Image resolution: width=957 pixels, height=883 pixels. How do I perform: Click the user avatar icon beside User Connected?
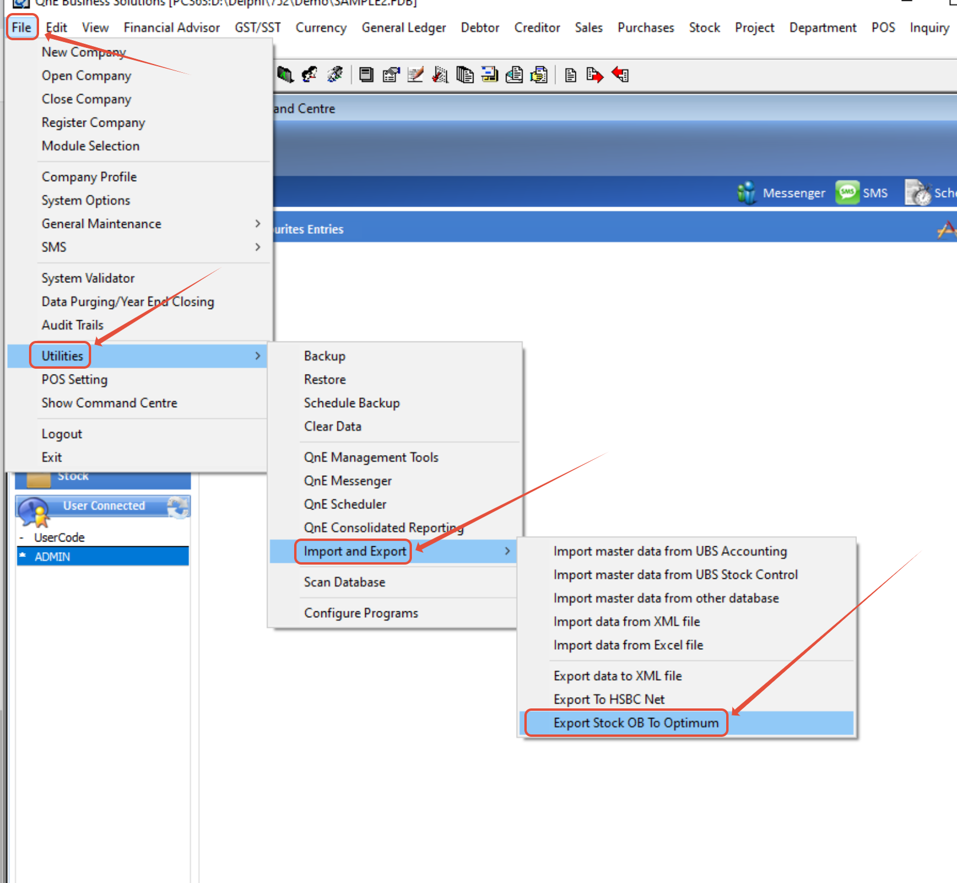(x=34, y=512)
